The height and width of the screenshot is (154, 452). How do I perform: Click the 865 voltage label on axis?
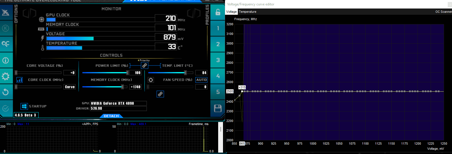[x=242, y=144]
